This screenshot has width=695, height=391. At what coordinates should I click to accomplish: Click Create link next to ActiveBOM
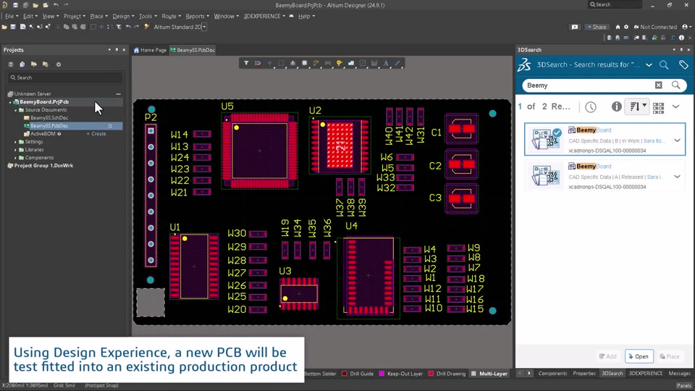point(96,134)
